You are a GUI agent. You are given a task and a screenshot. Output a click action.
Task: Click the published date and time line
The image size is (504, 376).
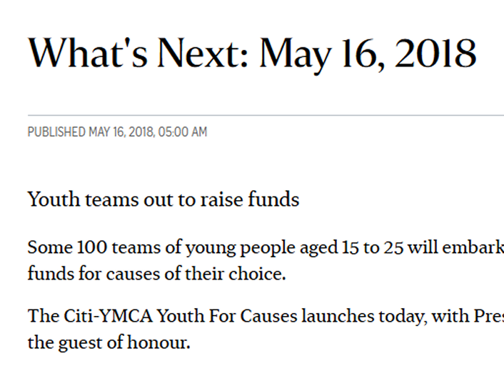(117, 132)
